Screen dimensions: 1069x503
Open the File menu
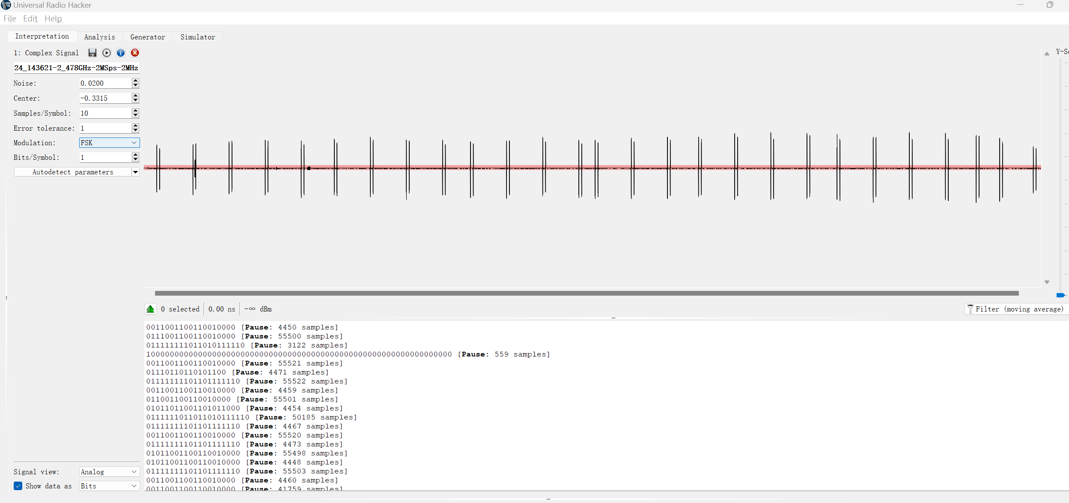point(10,18)
